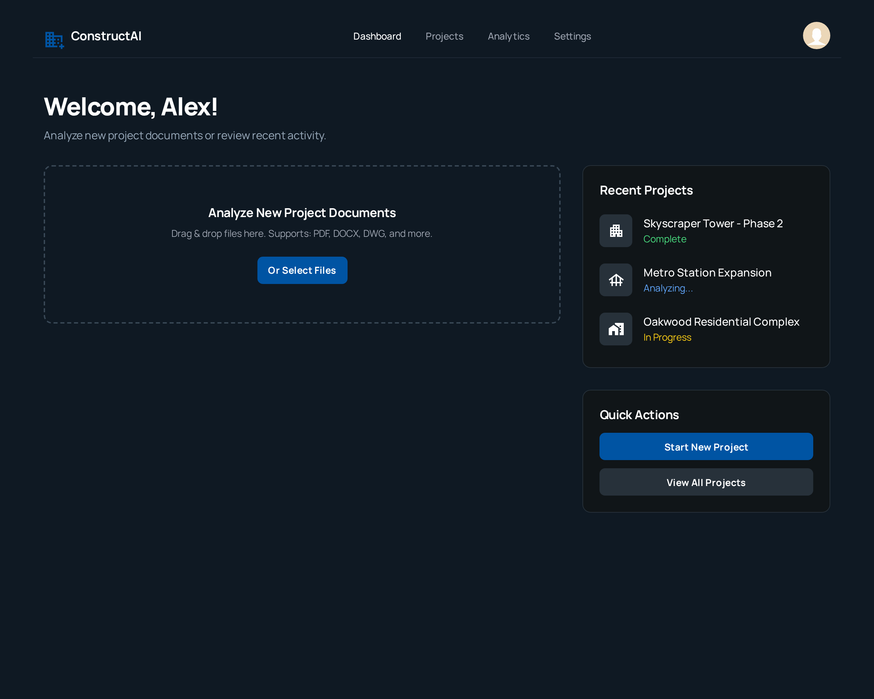Click the Analyzing status indicator
Image resolution: width=874 pixels, height=699 pixels.
pos(668,288)
